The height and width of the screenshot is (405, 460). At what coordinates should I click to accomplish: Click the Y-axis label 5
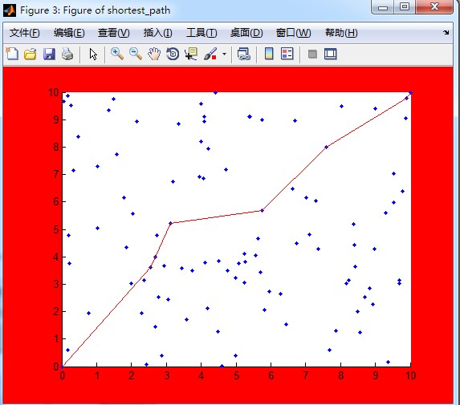[x=56, y=229]
